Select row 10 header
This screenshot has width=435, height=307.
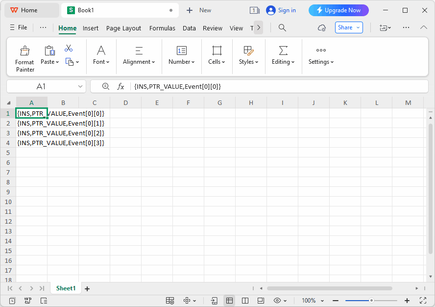8,202
